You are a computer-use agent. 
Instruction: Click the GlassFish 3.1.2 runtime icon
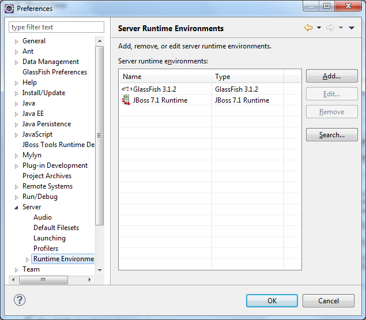pyautogui.click(x=127, y=89)
